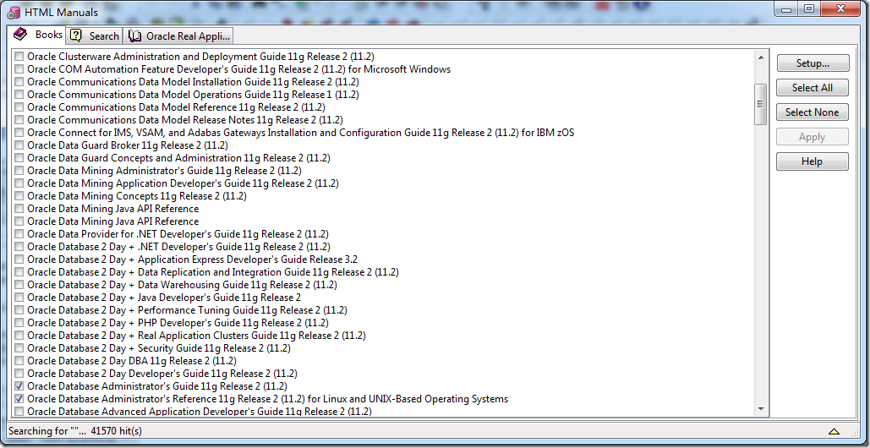Click the Oracle Real Appli... tab icon

pos(134,36)
